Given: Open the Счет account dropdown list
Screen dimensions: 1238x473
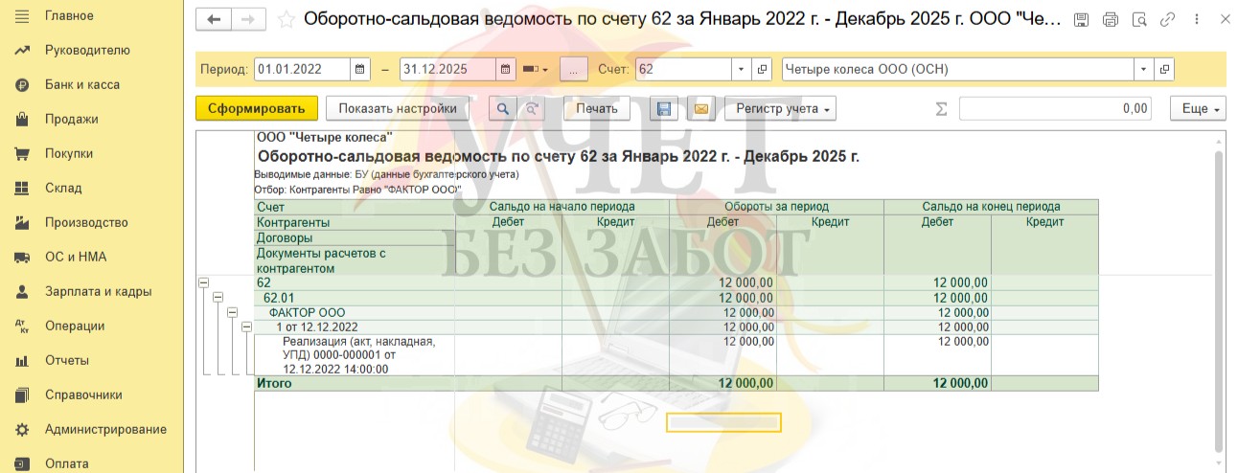Looking at the screenshot, I should coord(741,70).
